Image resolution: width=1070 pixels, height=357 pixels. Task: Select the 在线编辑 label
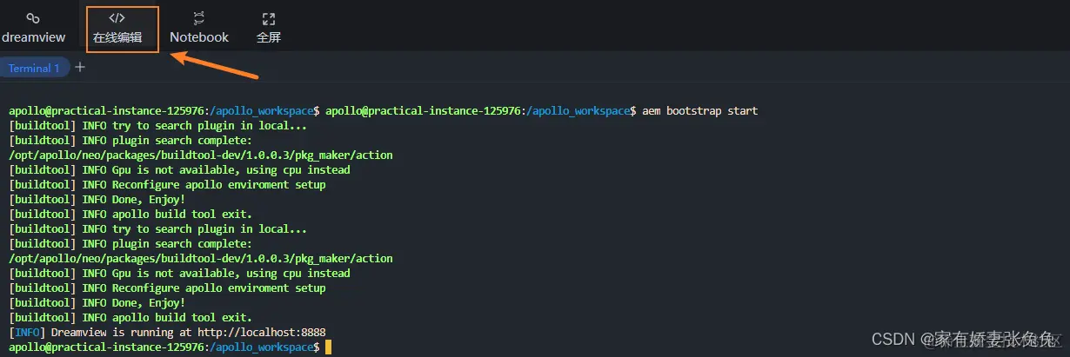coord(117,37)
